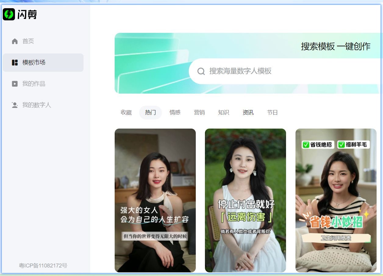This screenshot has height=276, width=383.
Task: Select the 营销 tab
Action: [x=199, y=112]
